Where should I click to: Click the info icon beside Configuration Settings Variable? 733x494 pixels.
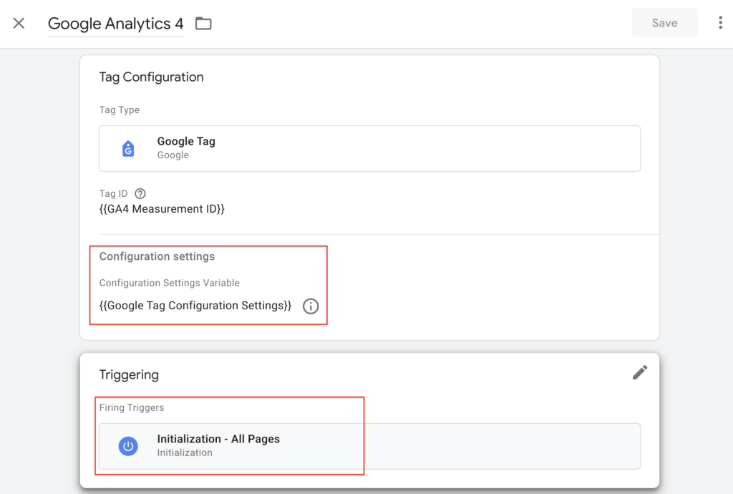(x=311, y=306)
